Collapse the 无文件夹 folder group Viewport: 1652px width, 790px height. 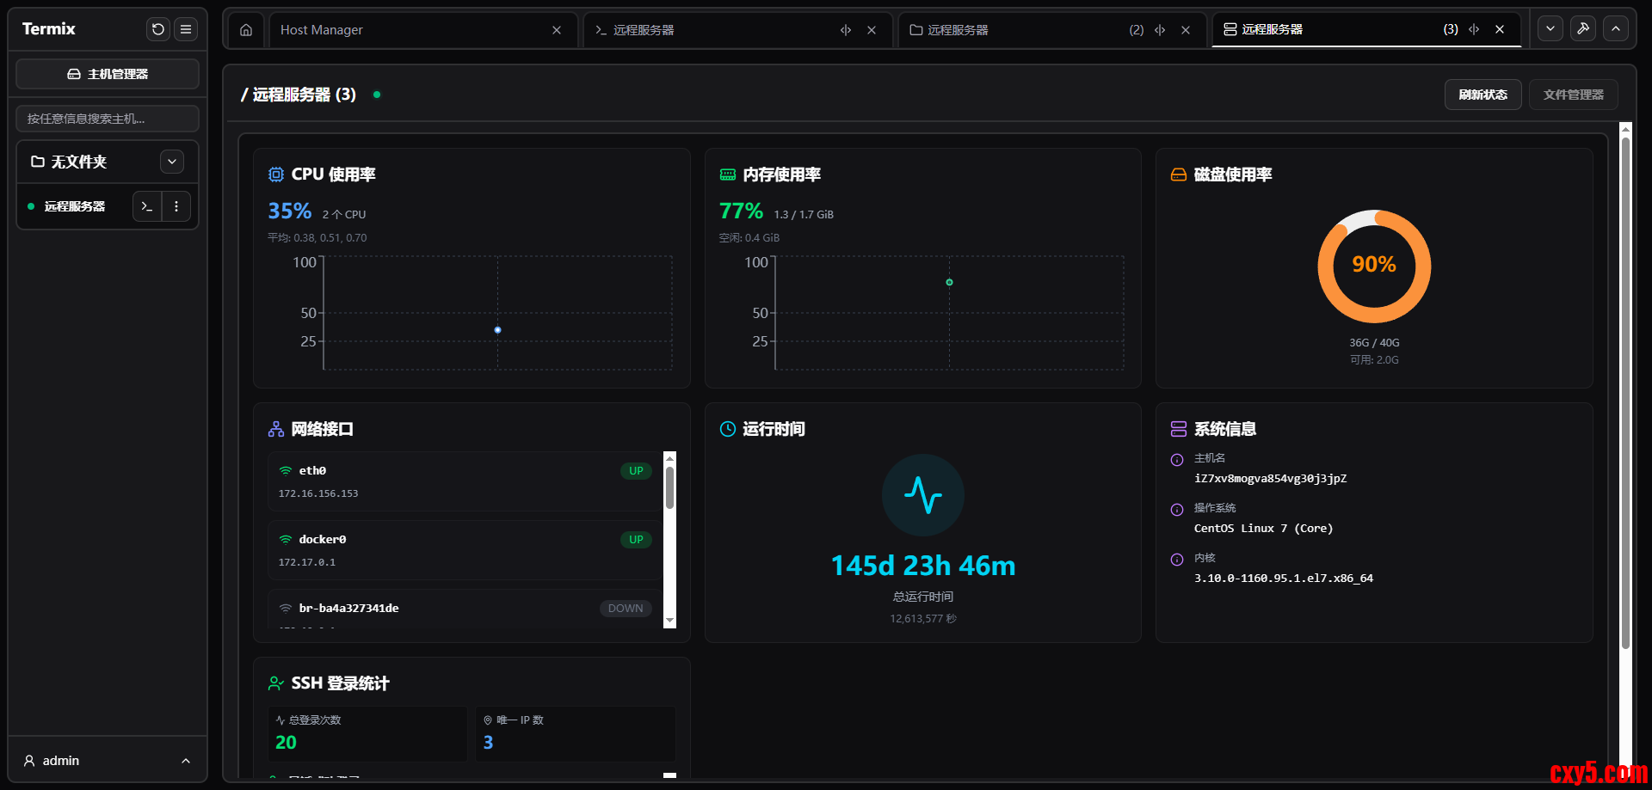[x=172, y=162]
